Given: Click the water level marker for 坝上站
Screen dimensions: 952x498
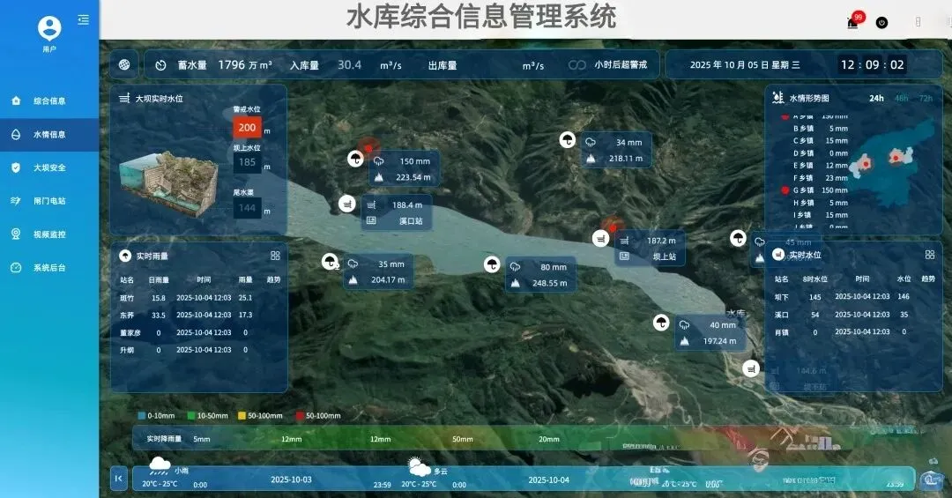Looking at the screenshot, I should [600, 239].
